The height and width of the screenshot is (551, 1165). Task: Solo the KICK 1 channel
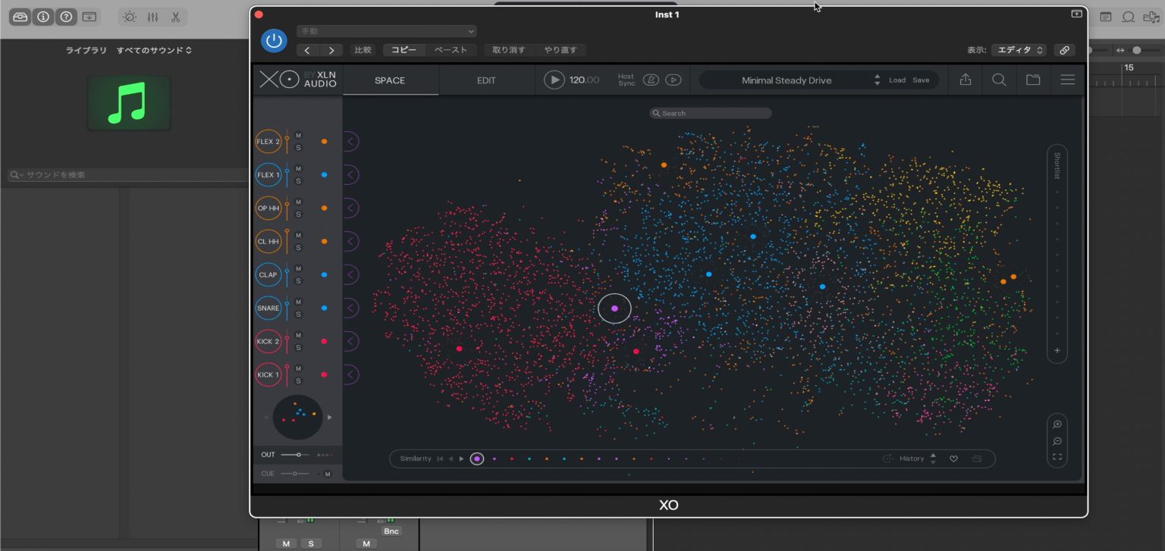click(x=298, y=381)
